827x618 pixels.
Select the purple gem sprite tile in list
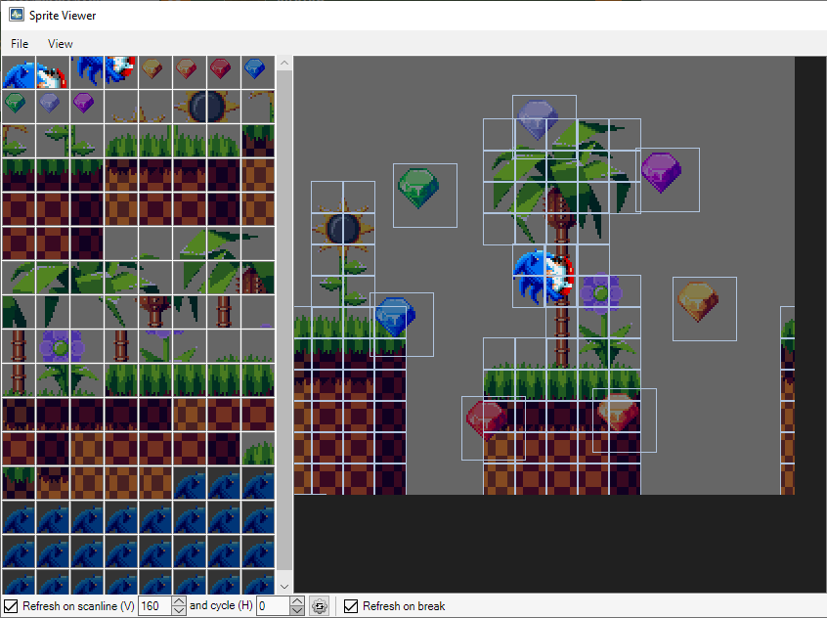pyautogui.click(x=86, y=106)
